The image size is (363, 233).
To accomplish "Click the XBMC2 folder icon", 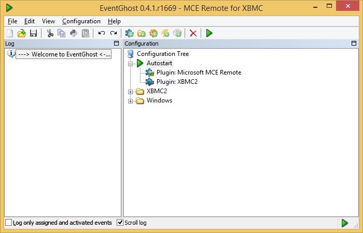I will pos(140,91).
